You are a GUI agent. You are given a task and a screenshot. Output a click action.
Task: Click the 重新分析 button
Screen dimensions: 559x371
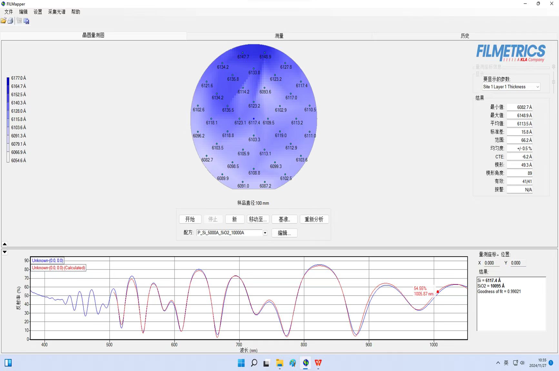coord(314,219)
